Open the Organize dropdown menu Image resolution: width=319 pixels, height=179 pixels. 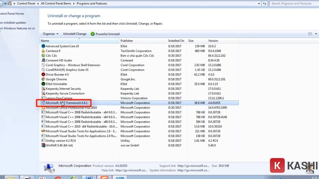coord(51,34)
